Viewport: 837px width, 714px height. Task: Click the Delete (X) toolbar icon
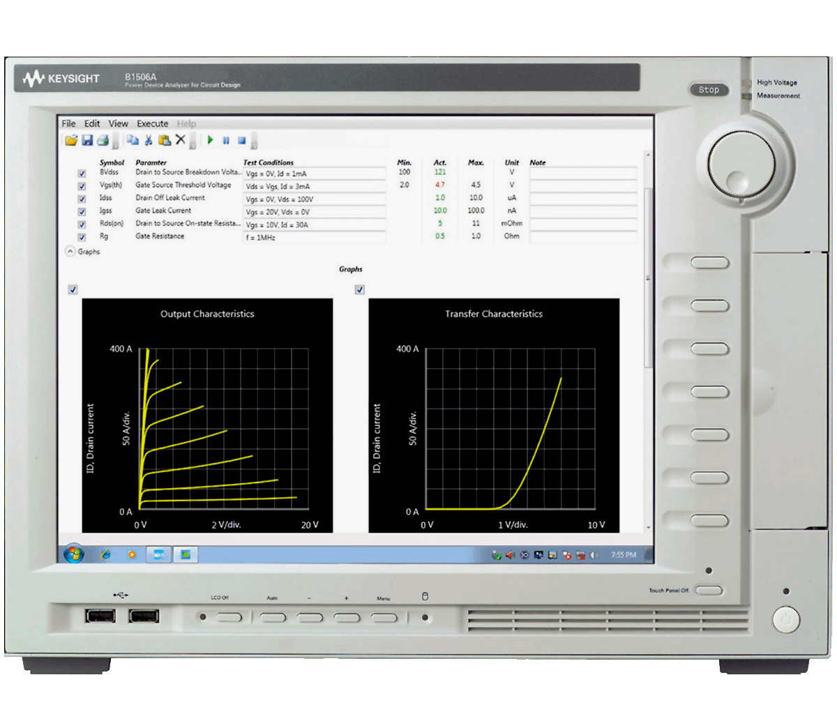pos(179,139)
